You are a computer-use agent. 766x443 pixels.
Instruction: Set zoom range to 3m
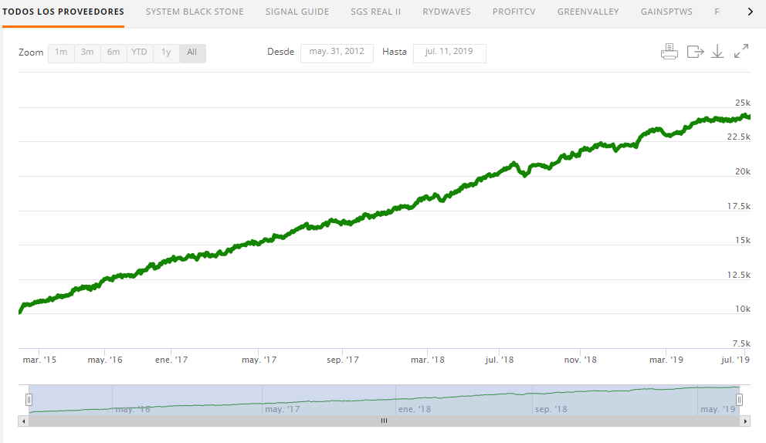pos(87,52)
